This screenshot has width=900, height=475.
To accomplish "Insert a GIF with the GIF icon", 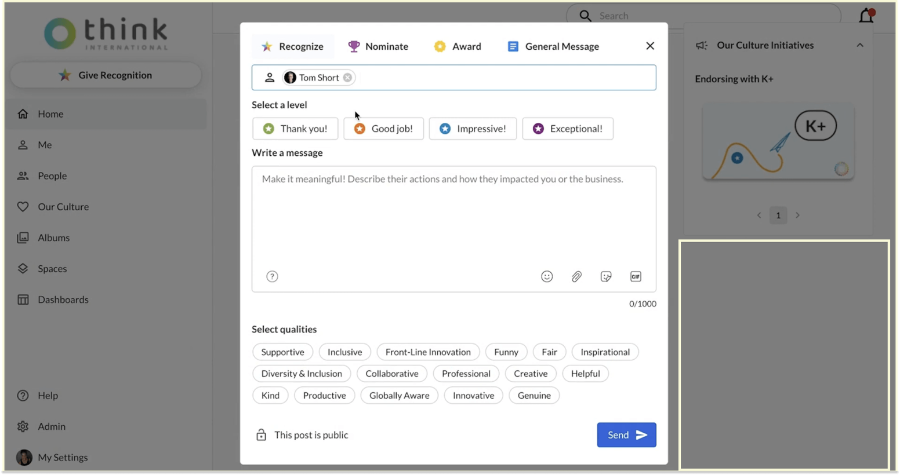I will (636, 276).
